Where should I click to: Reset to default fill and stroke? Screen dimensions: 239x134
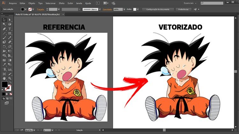pos(3,90)
